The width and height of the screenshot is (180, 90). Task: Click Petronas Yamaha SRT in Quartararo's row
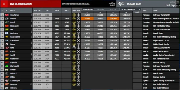(x=162, y=15)
